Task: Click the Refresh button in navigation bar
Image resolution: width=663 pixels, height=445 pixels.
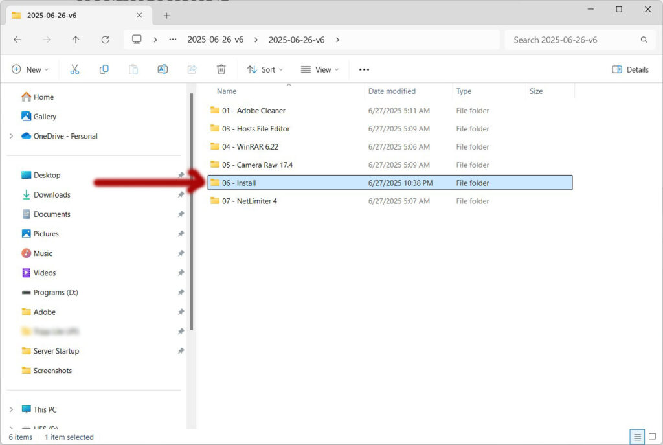Action: click(105, 40)
